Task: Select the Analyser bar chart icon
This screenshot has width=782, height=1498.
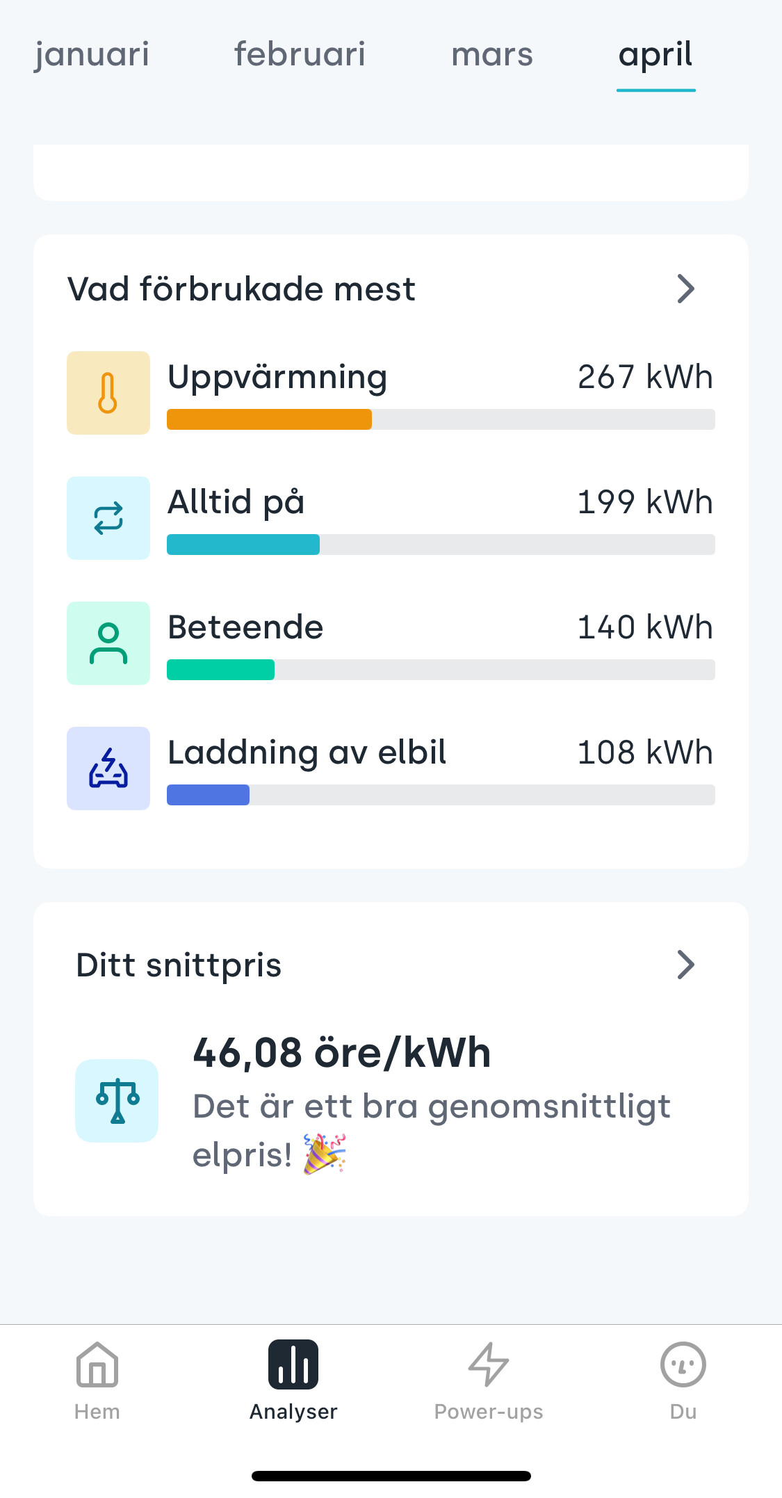Action: click(x=293, y=1365)
